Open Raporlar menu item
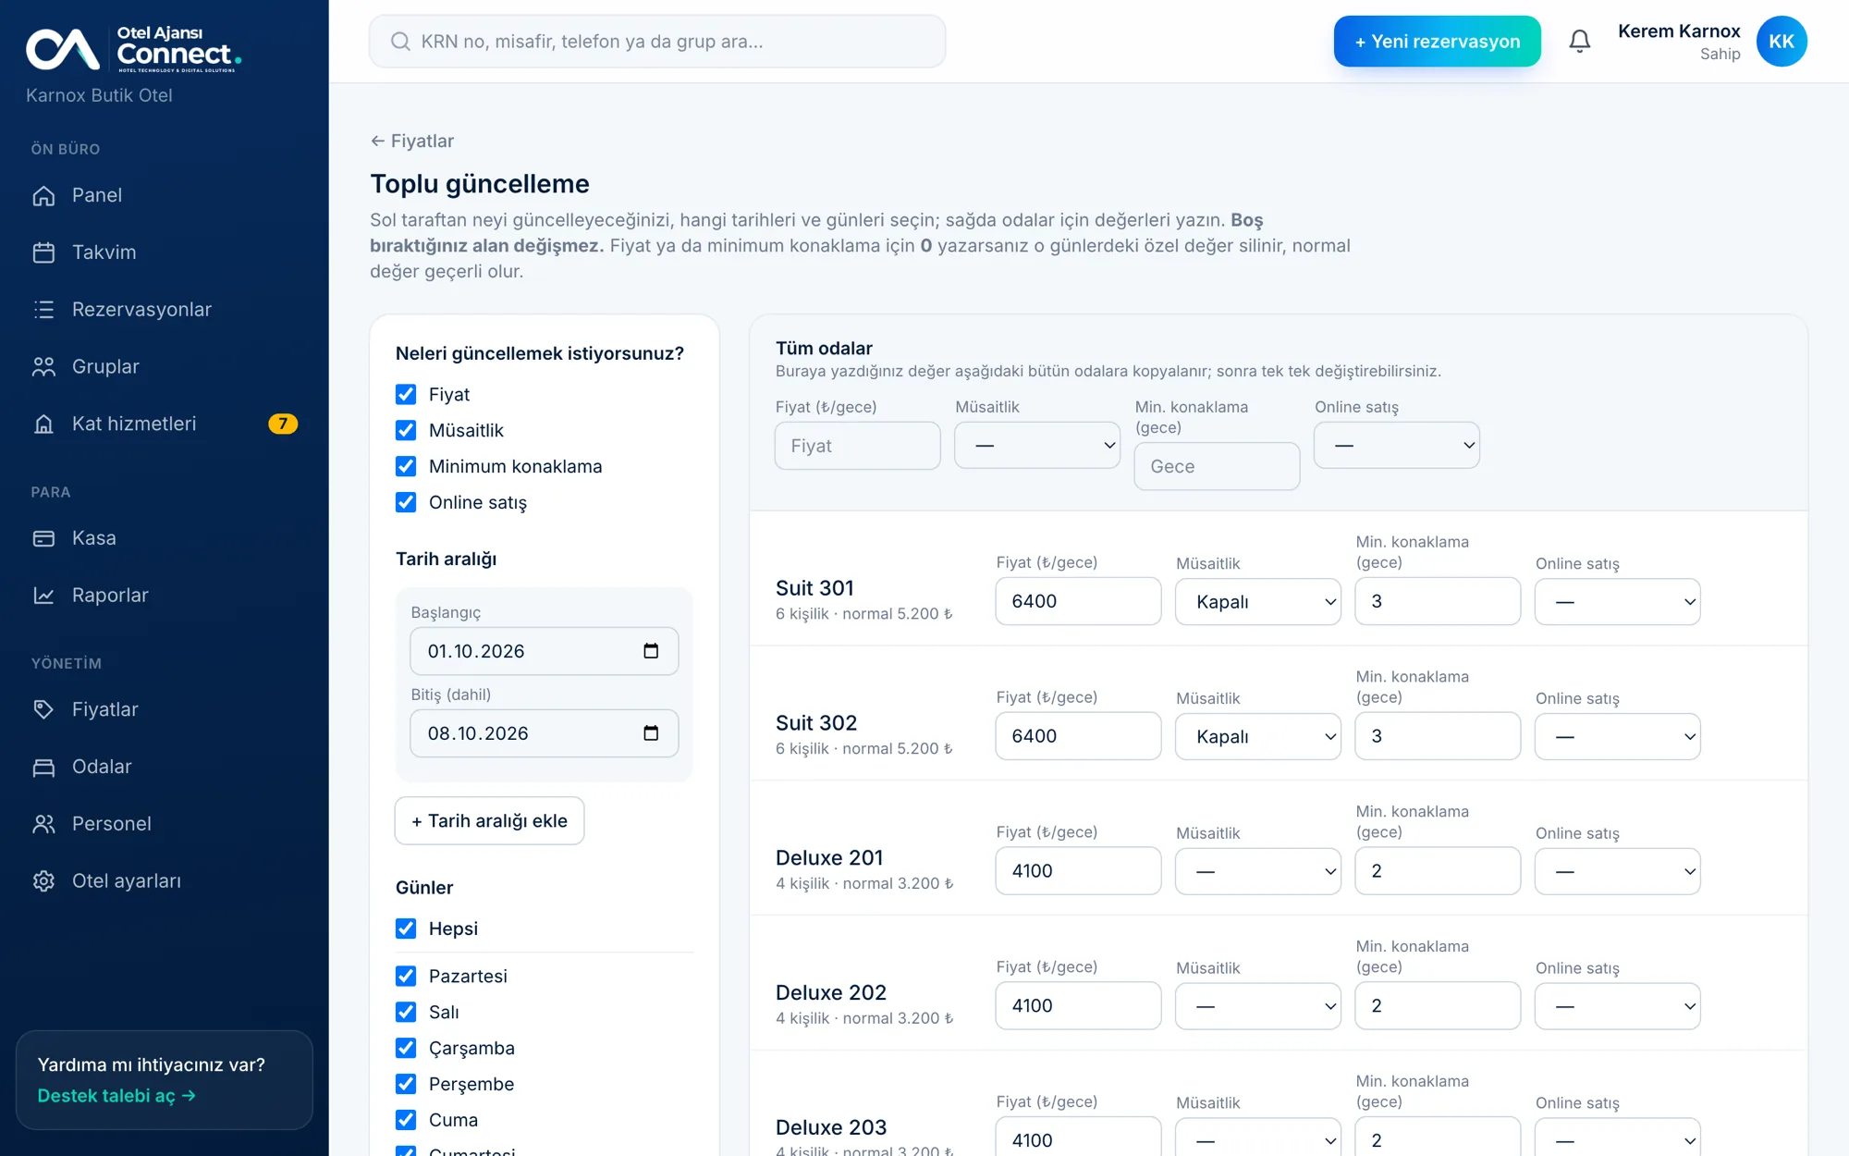 [165, 596]
